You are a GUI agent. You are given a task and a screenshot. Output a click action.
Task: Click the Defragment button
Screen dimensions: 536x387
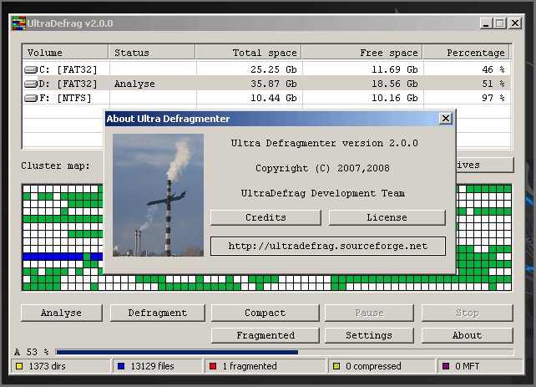[158, 313]
